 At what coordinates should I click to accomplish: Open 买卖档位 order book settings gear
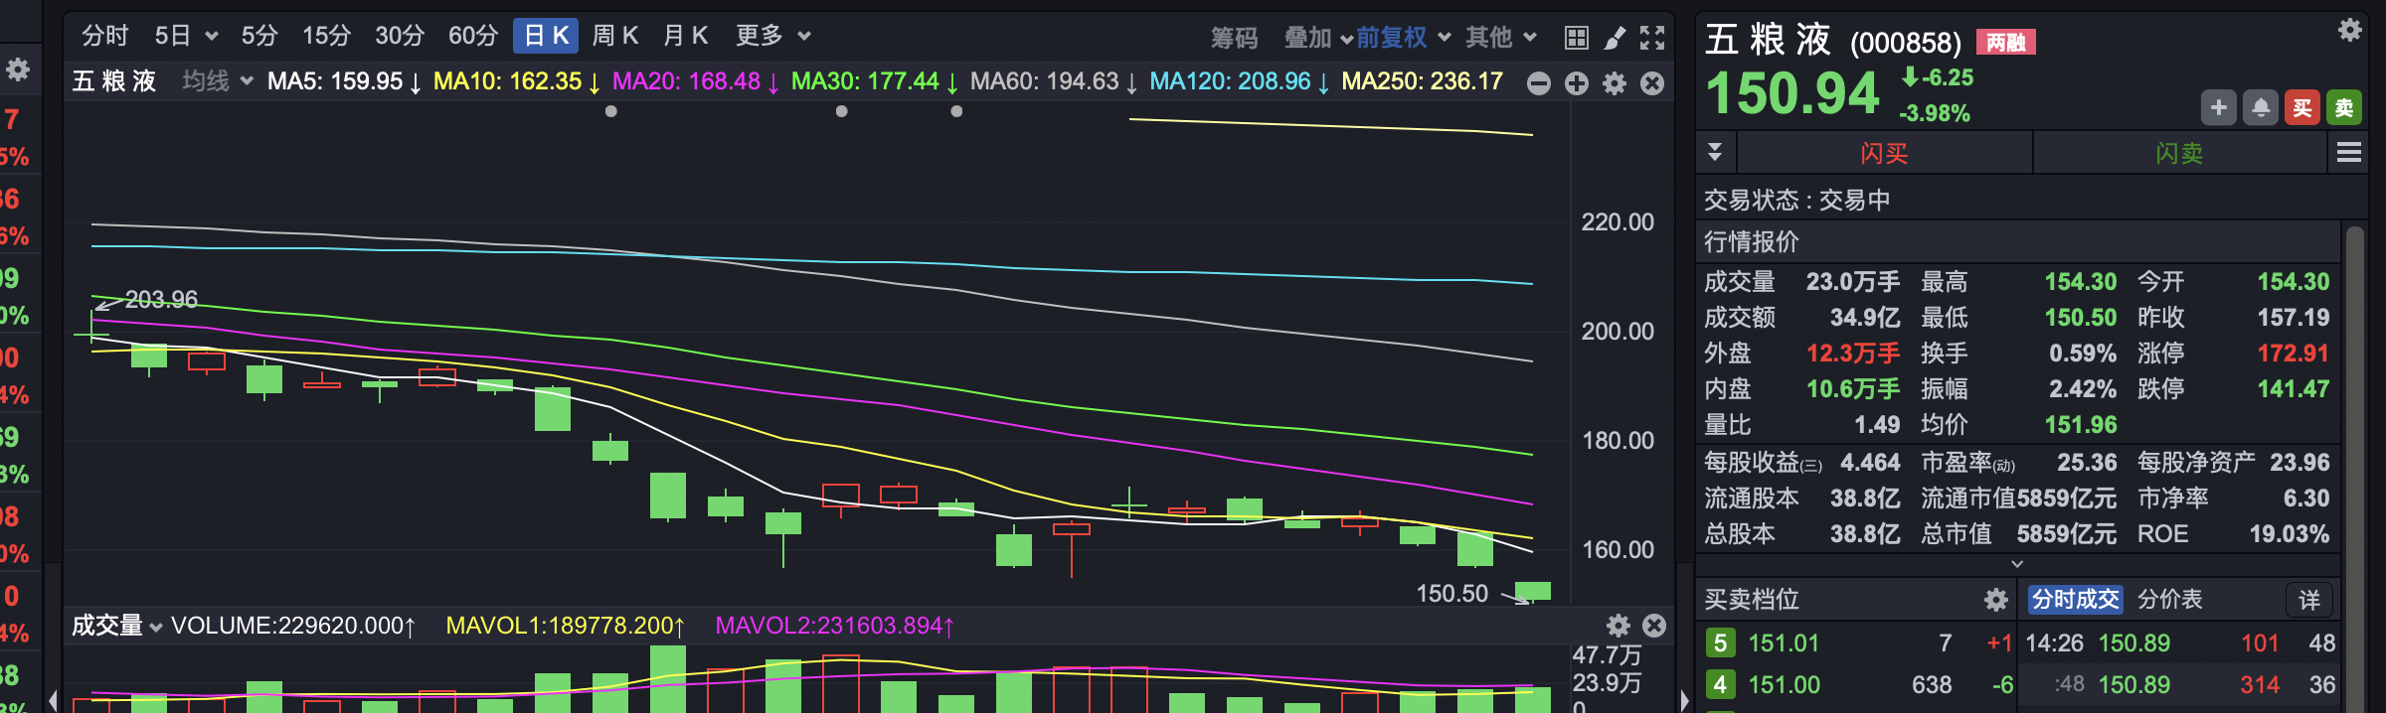pos(1996,600)
